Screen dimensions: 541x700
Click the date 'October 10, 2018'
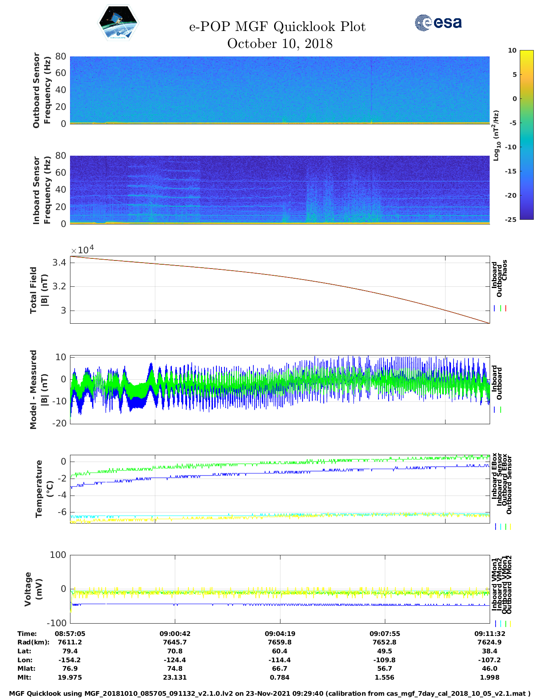(x=280, y=44)
